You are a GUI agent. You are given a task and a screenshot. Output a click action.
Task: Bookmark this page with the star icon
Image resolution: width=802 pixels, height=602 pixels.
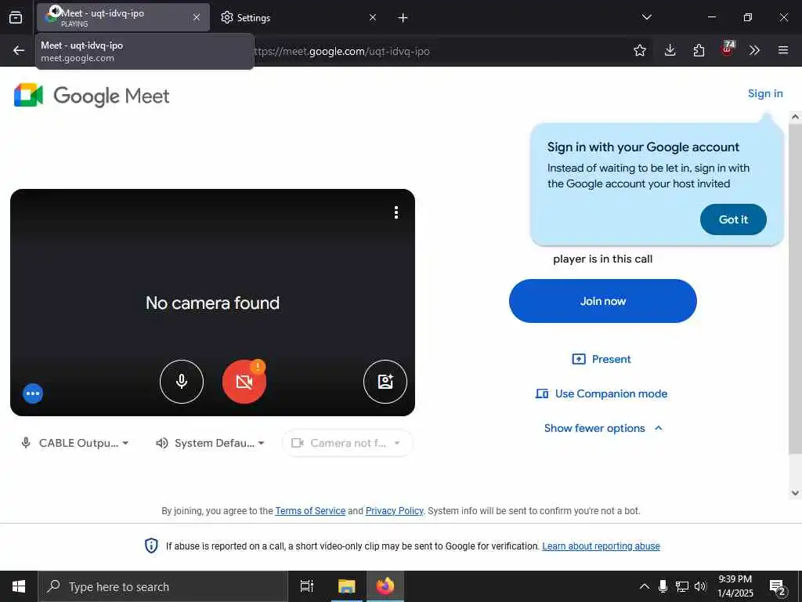coord(639,50)
